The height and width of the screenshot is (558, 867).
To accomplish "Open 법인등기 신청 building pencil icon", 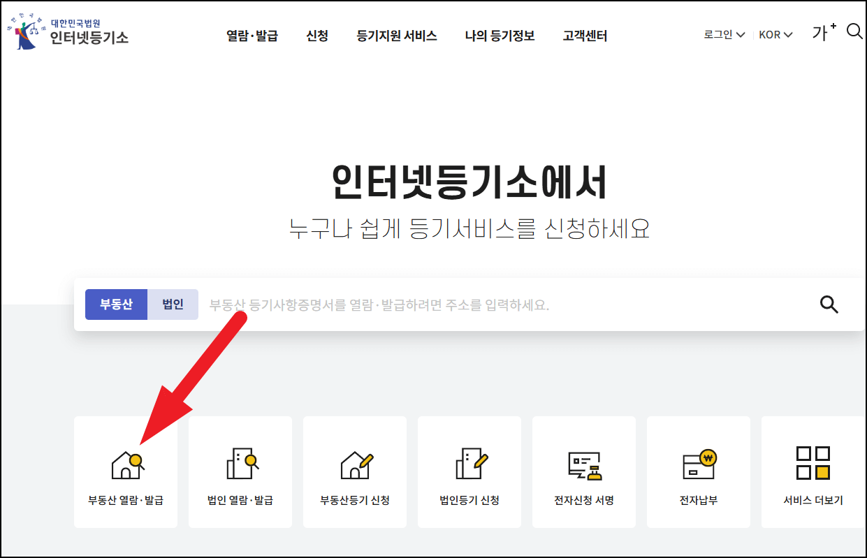I will pyautogui.click(x=472, y=463).
